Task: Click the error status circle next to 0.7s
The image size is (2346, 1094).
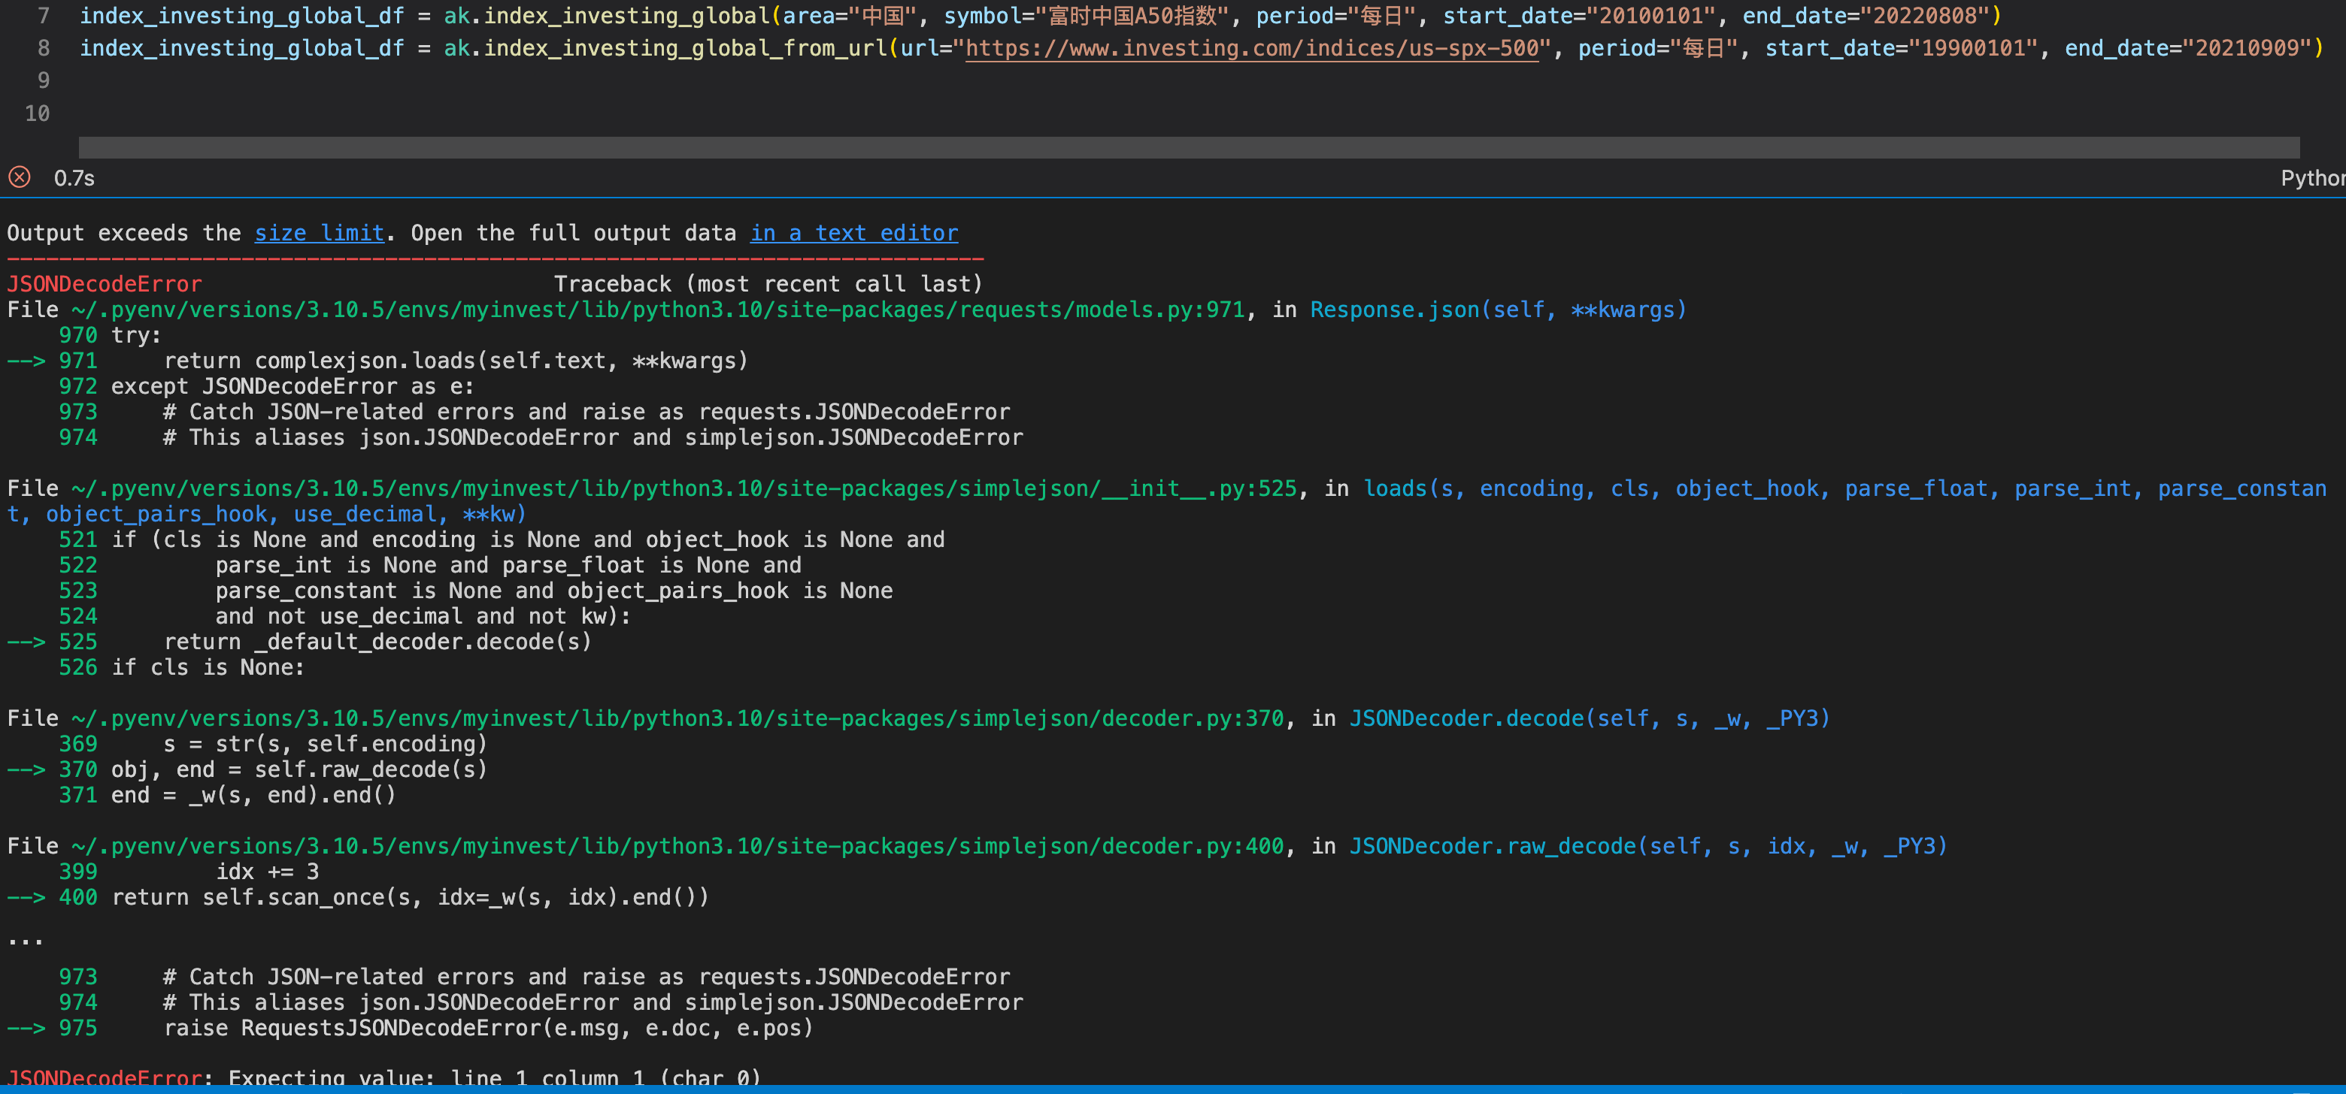Action: (x=19, y=177)
